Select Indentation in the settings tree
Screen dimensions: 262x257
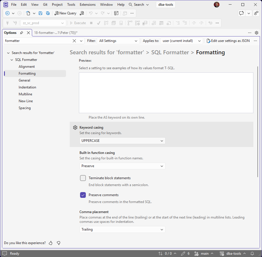click(x=27, y=87)
